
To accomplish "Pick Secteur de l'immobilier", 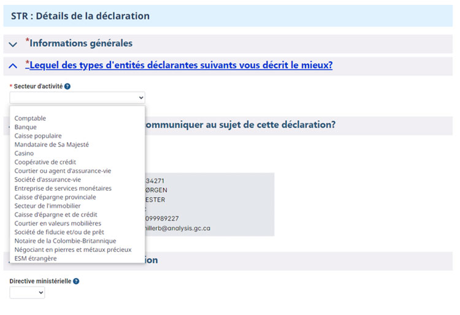I will coord(47,206).
